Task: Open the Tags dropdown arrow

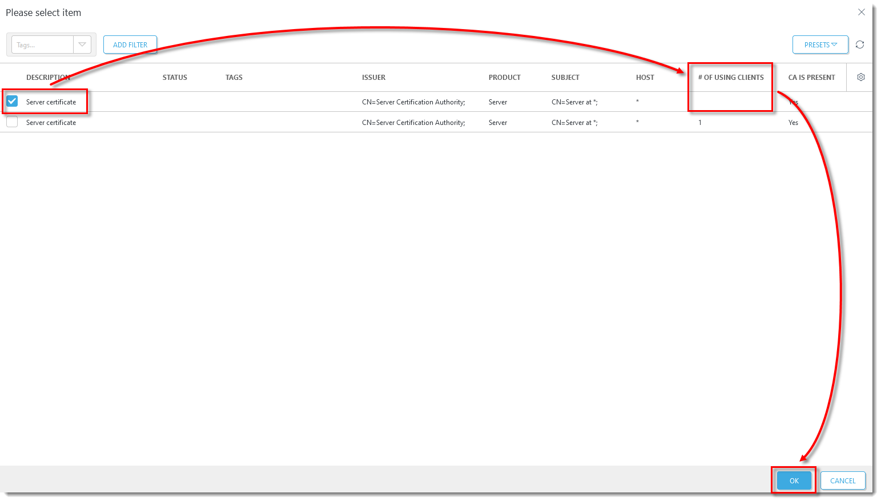Action: coord(82,45)
